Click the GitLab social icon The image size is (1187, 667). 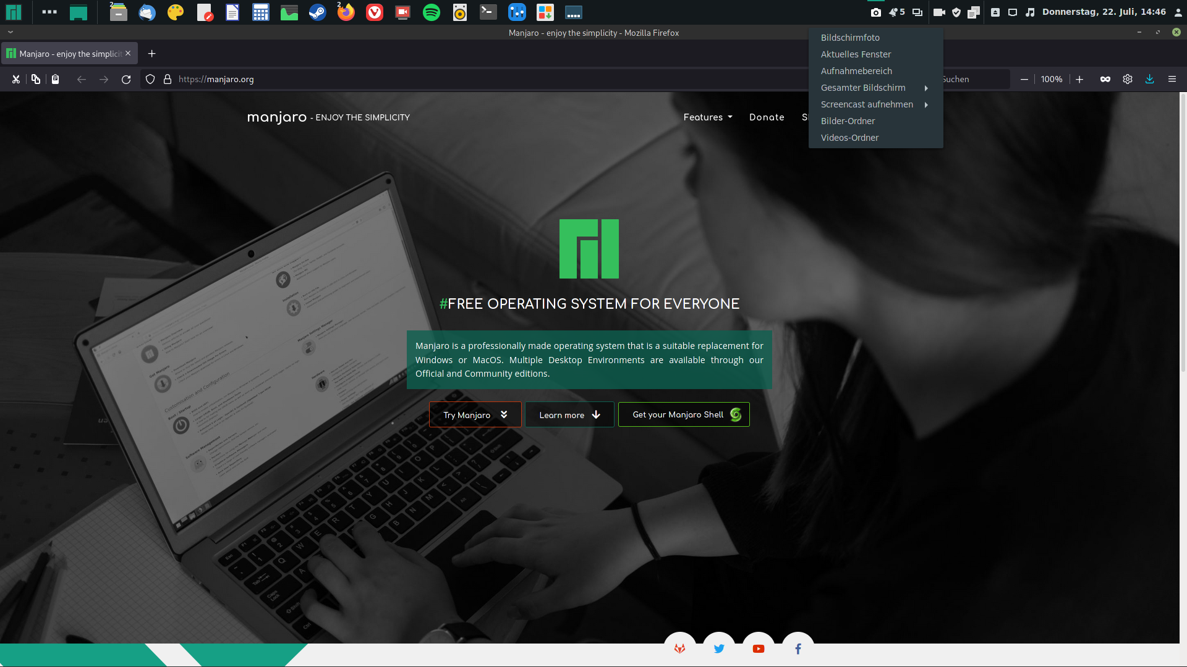pos(679,648)
